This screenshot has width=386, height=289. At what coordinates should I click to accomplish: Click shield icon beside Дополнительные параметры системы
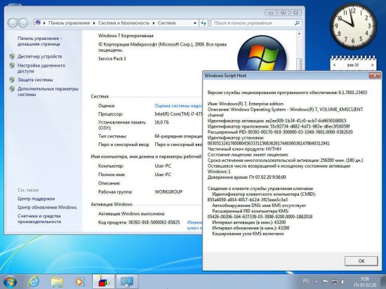point(12,89)
